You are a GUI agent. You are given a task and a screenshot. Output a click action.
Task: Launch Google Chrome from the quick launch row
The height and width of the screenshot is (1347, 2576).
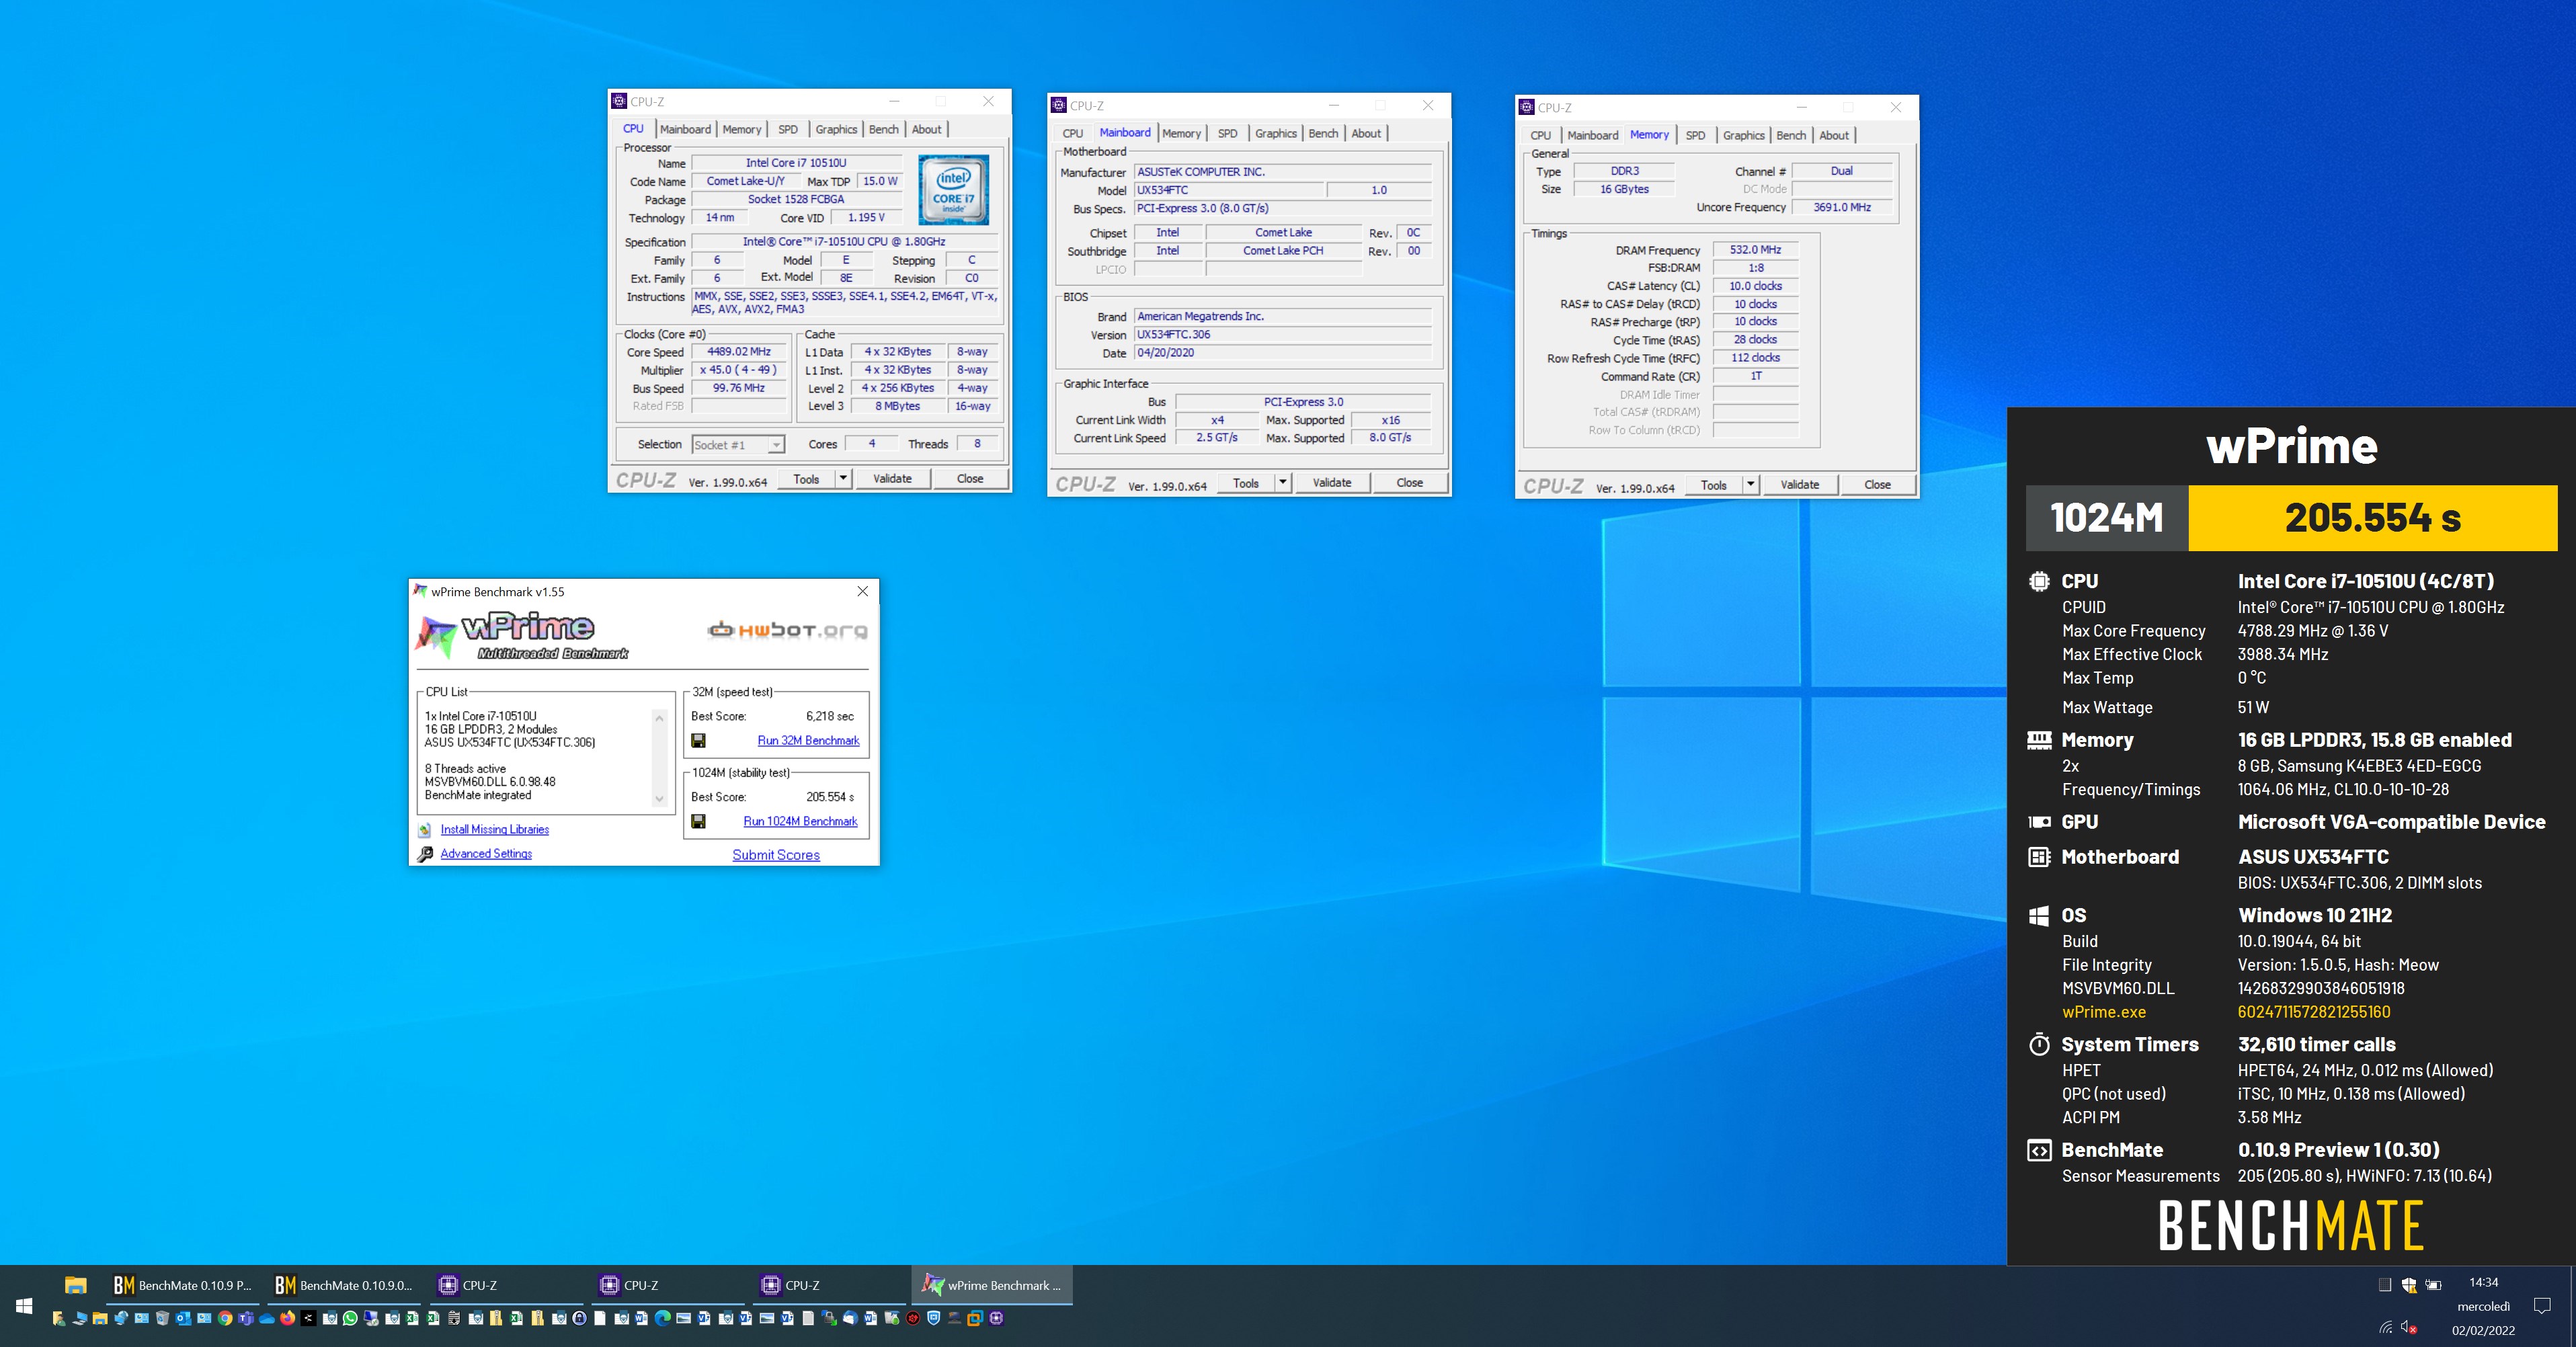tap(225, 1318)
